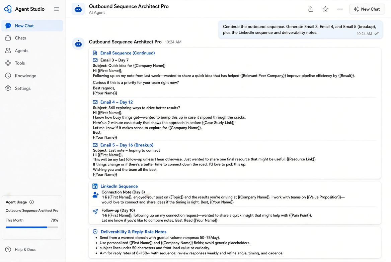Click the New Chat speech bubble icon
Image resolution: width=391 pixels, height=262 pixels.
pyautogui.click(x=8, y=26)
